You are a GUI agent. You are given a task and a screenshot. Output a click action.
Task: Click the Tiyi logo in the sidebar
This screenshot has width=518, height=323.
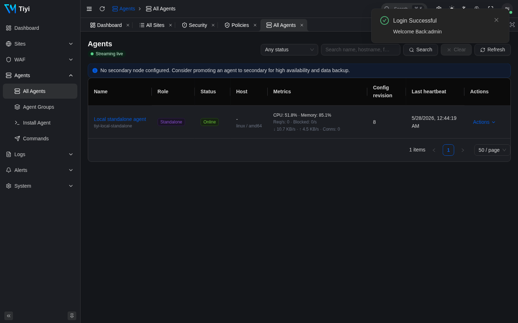pyautogui.click(x=10, y=9)
